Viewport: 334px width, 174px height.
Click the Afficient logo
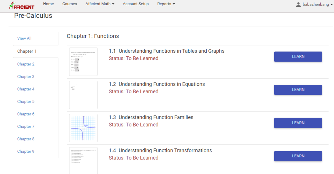[21, 5]
